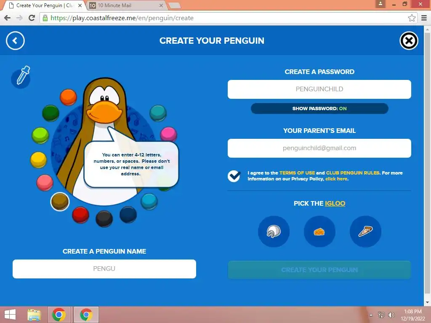431x323 pixels.
Task: Click the penguin avatar preview
Action: [104, 141]
